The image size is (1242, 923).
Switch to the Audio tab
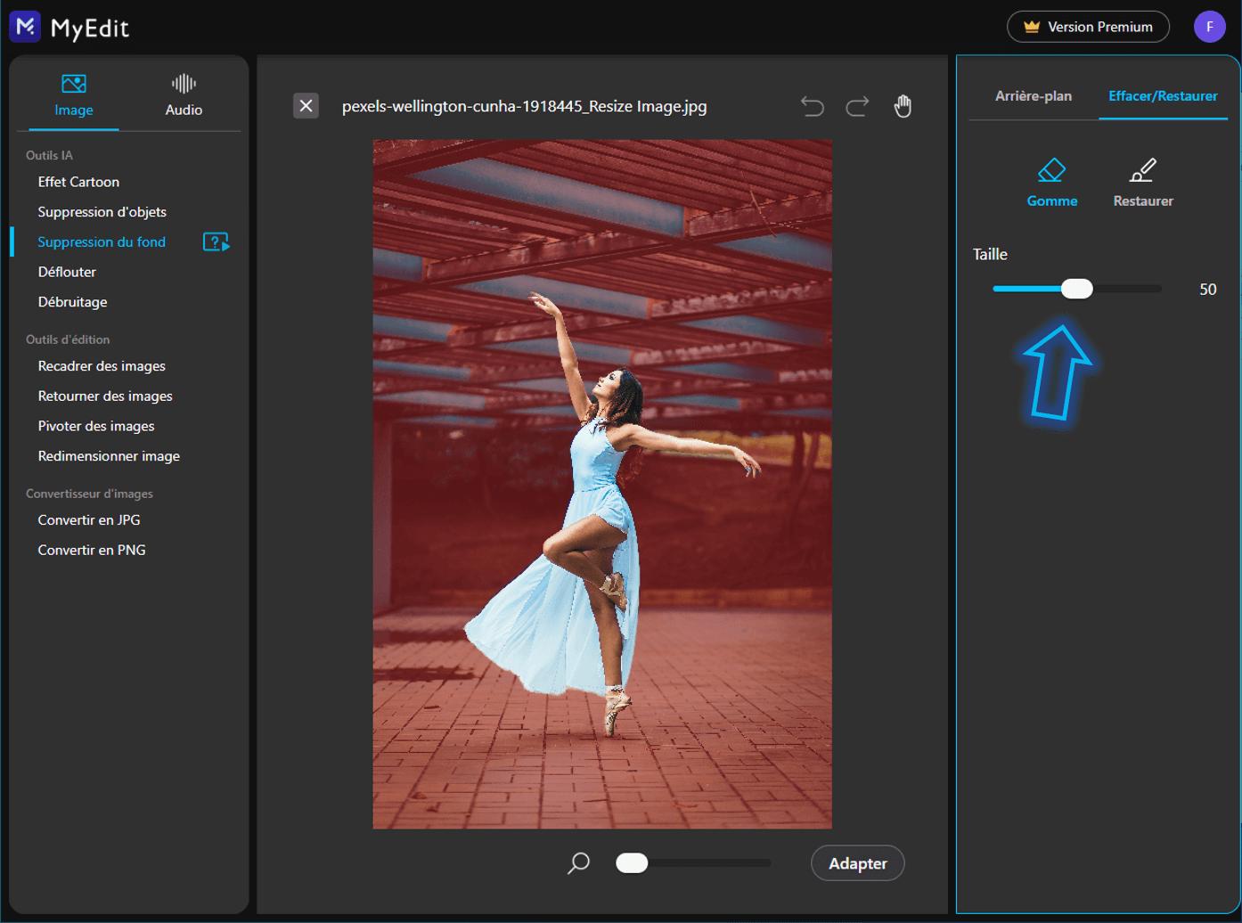(x=184, y=95)
